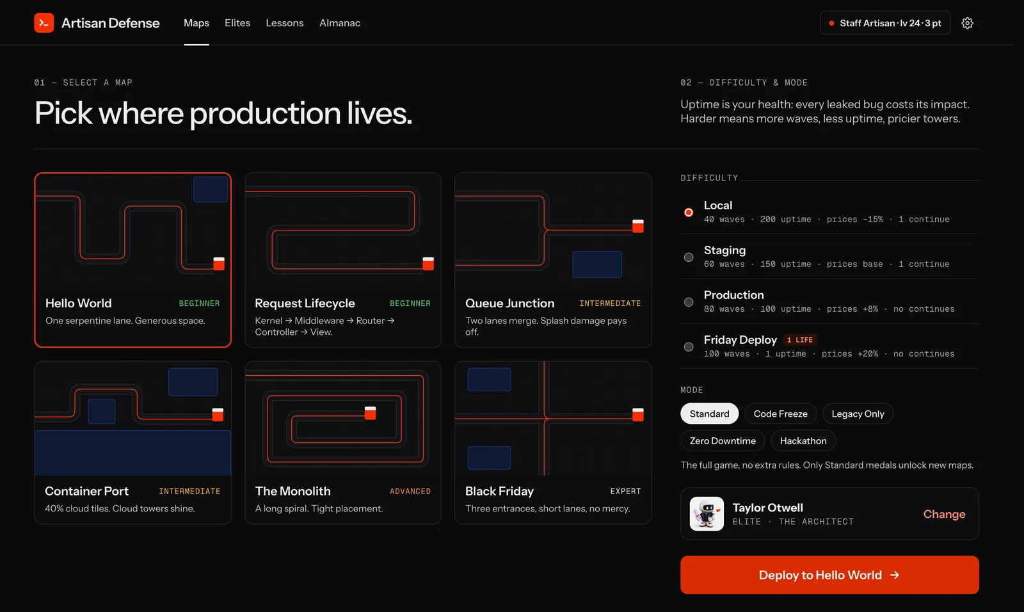Open the Staff Artisan lv 24 profile badge
The width and height of the screenshot is (1024, 612).
(885, 23)
